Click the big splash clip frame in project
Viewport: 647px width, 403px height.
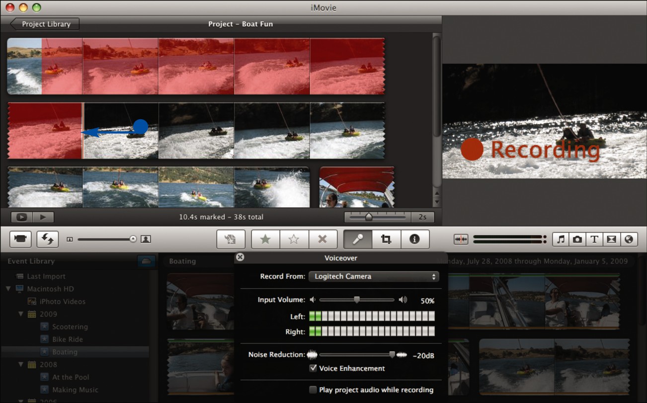coord(271,187)
